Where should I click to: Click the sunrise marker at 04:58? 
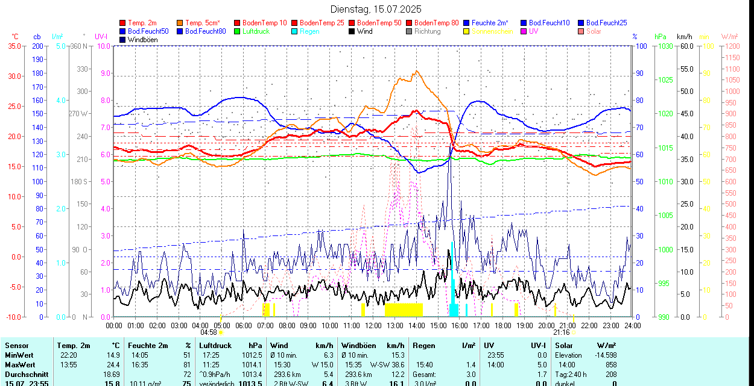pyautogui.click(x=221, y=332)
